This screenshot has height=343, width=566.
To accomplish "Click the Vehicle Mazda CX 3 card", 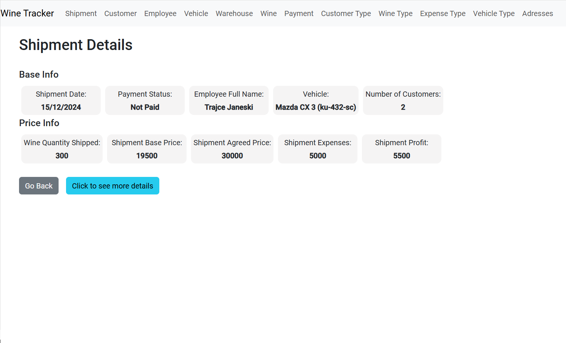I will (316, 100).
